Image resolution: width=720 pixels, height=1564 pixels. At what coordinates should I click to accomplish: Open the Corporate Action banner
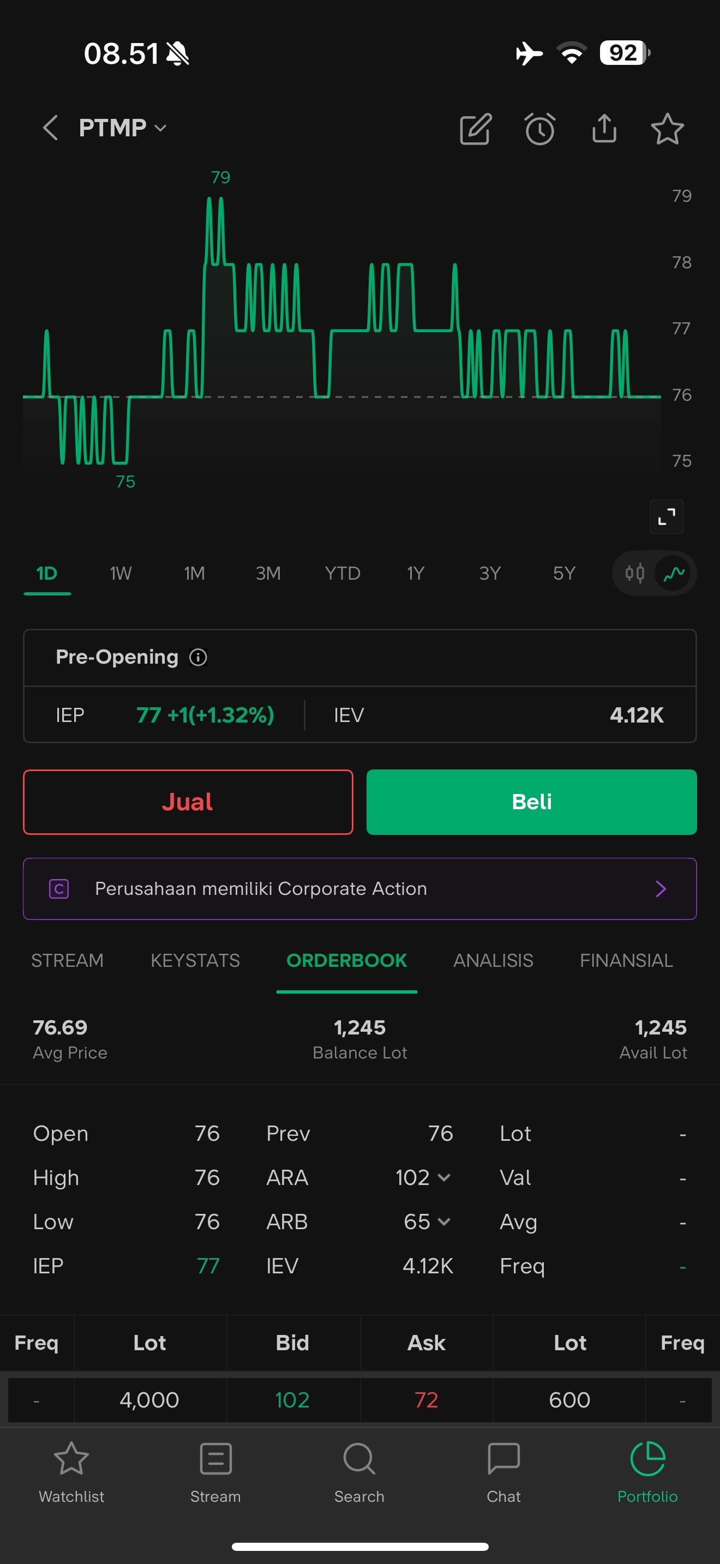[x=360, y=889]
